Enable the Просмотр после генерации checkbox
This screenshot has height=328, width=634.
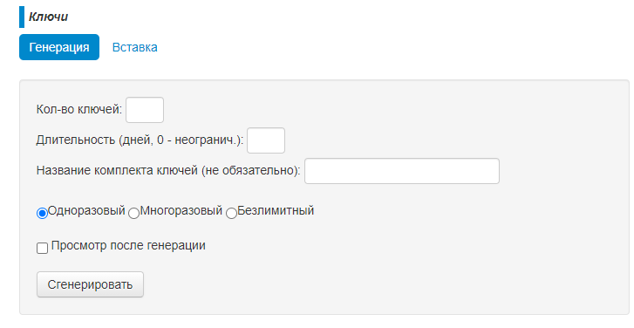pyautogui.click(x=42, y=248)
